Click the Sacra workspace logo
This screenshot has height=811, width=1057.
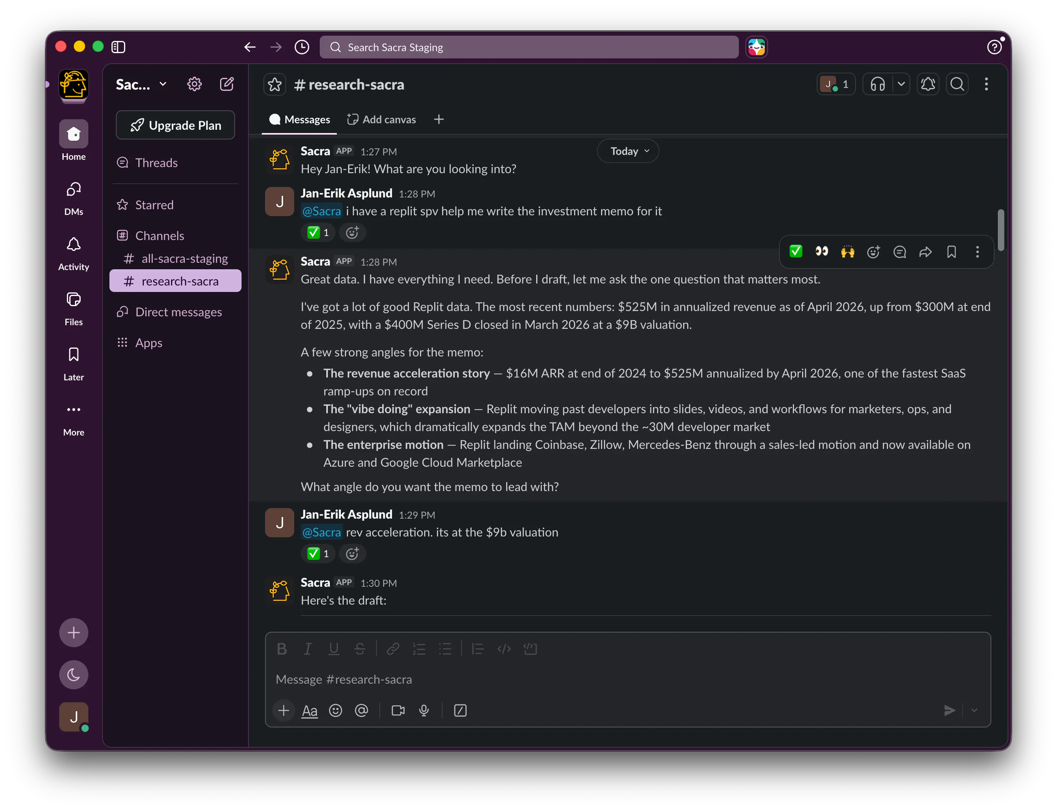74,84
